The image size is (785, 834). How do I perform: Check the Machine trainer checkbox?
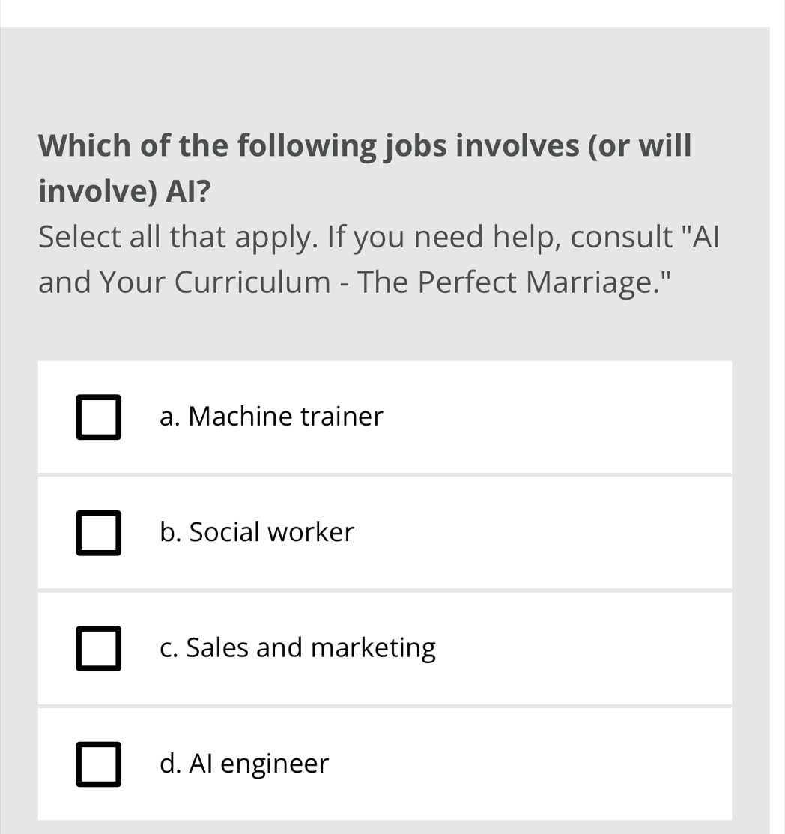pyautogui.click(x=98, y=417)
